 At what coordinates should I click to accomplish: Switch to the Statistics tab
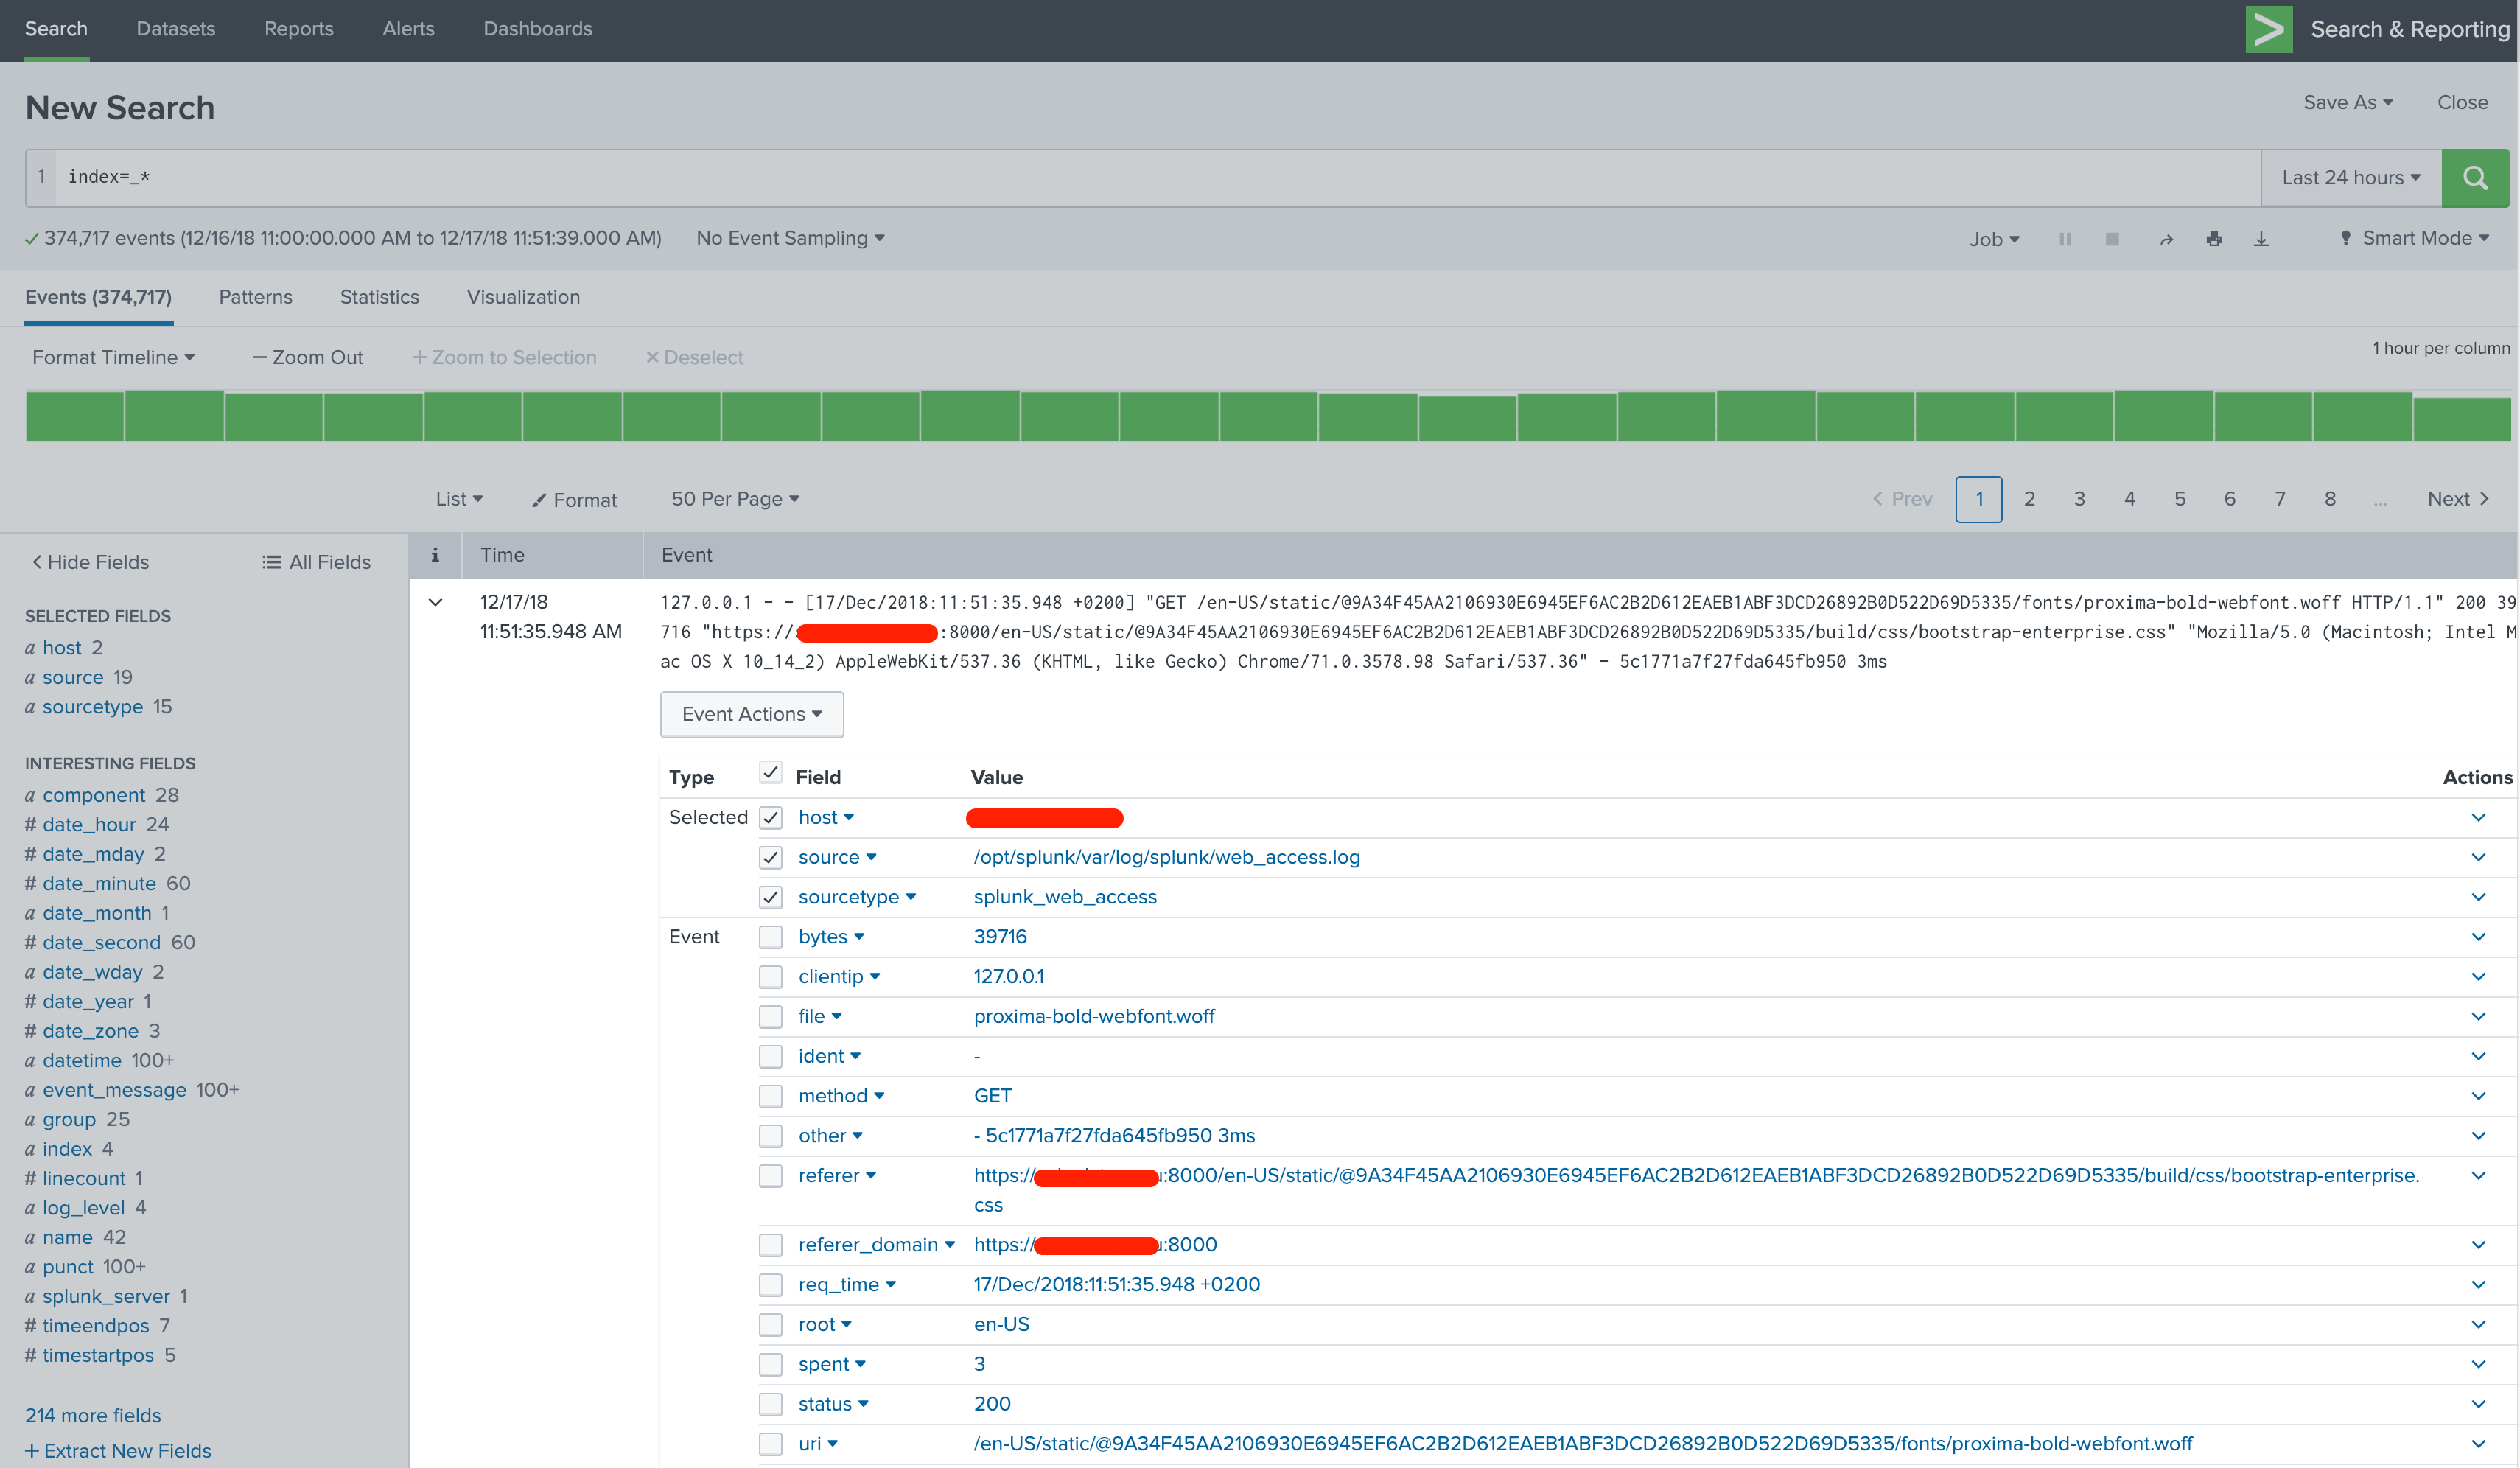378,297
